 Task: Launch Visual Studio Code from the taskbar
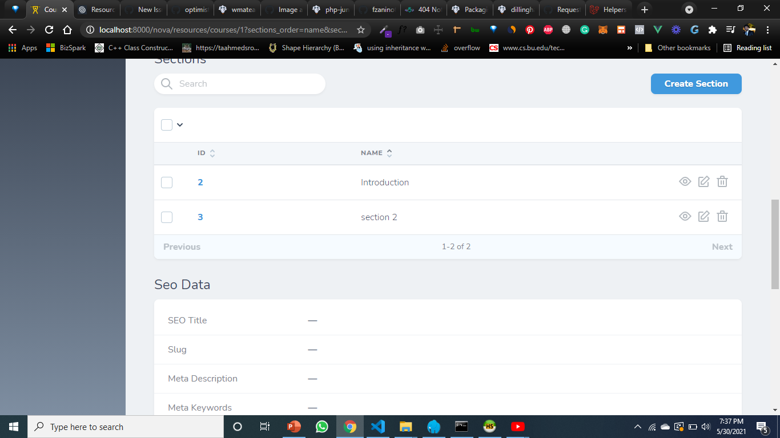[377, 426]
